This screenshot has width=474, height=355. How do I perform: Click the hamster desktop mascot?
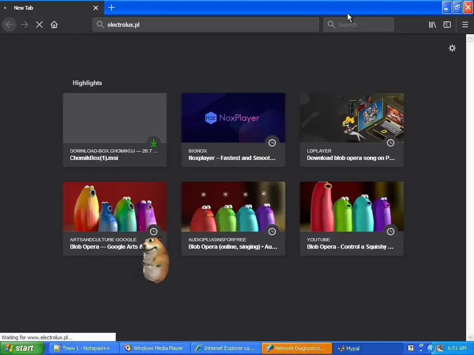coord(155,260)
